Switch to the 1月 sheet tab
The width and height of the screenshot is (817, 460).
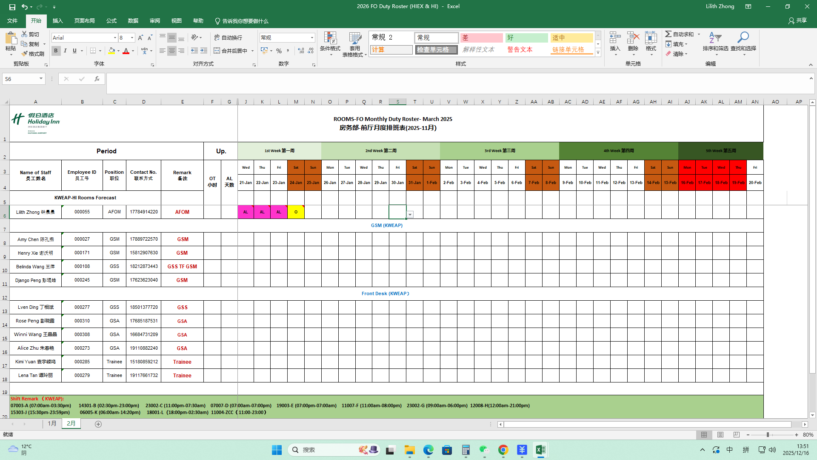tap(52, 423)
